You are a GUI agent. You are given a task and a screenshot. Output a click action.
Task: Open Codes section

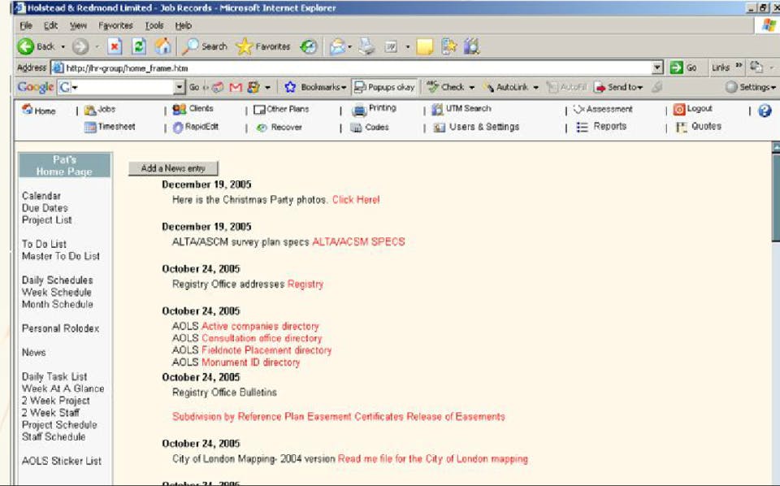[370, 128]
